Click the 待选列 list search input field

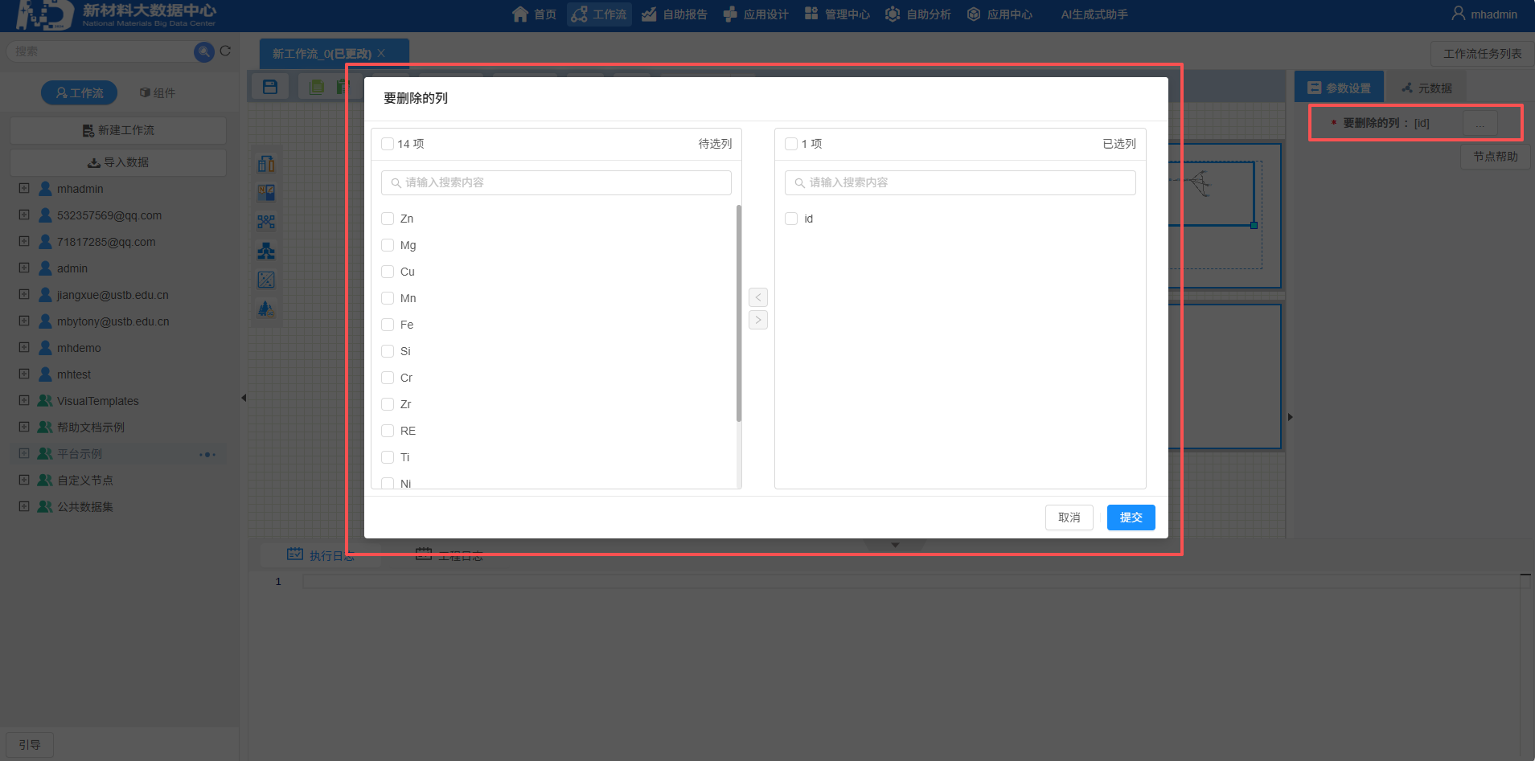[x=556, y=182]
